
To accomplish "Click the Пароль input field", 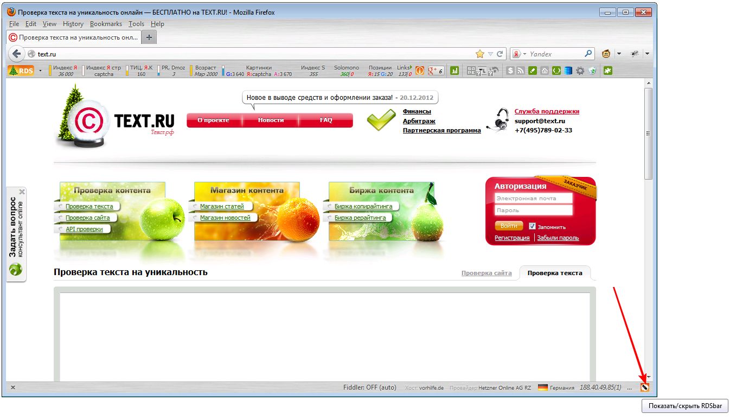I will tap(534, 211).
